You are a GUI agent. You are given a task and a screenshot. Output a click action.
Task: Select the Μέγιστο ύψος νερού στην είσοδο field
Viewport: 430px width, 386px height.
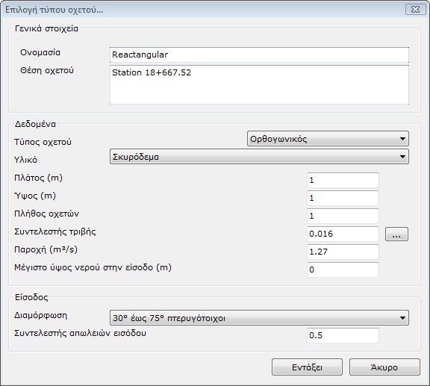(343, 270)
